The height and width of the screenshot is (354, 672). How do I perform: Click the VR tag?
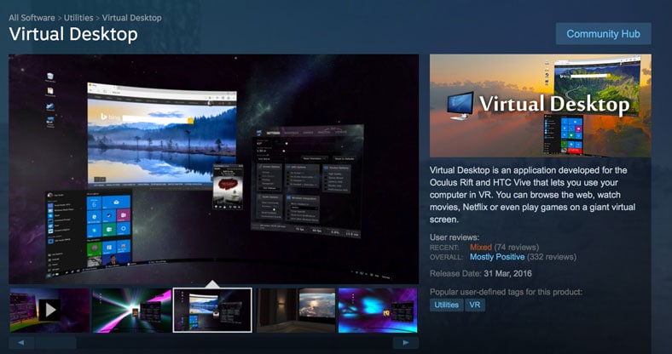click(x=475, y=305)
